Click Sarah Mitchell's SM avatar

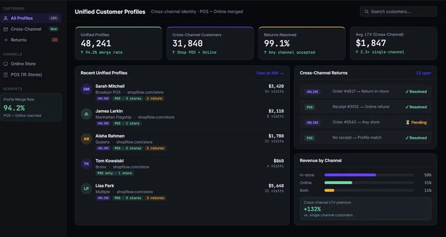tap(86, 89)
